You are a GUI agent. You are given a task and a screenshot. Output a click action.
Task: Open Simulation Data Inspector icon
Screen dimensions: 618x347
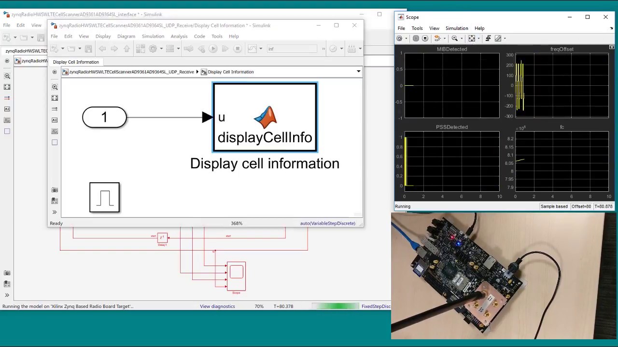(252, 49)
